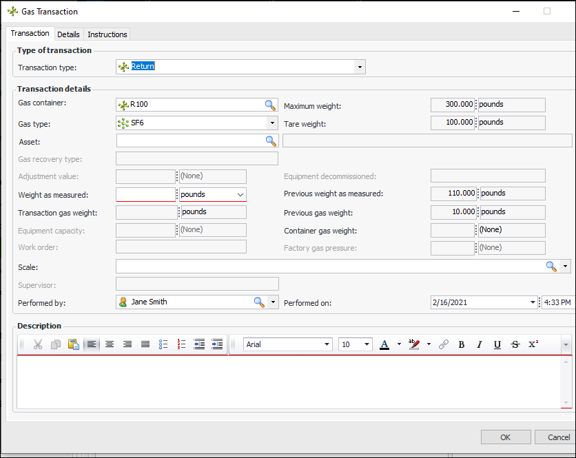Viewport: 576px width, 458px height.
Task: Toggle italic text formatting
Action: click(479, 344)
